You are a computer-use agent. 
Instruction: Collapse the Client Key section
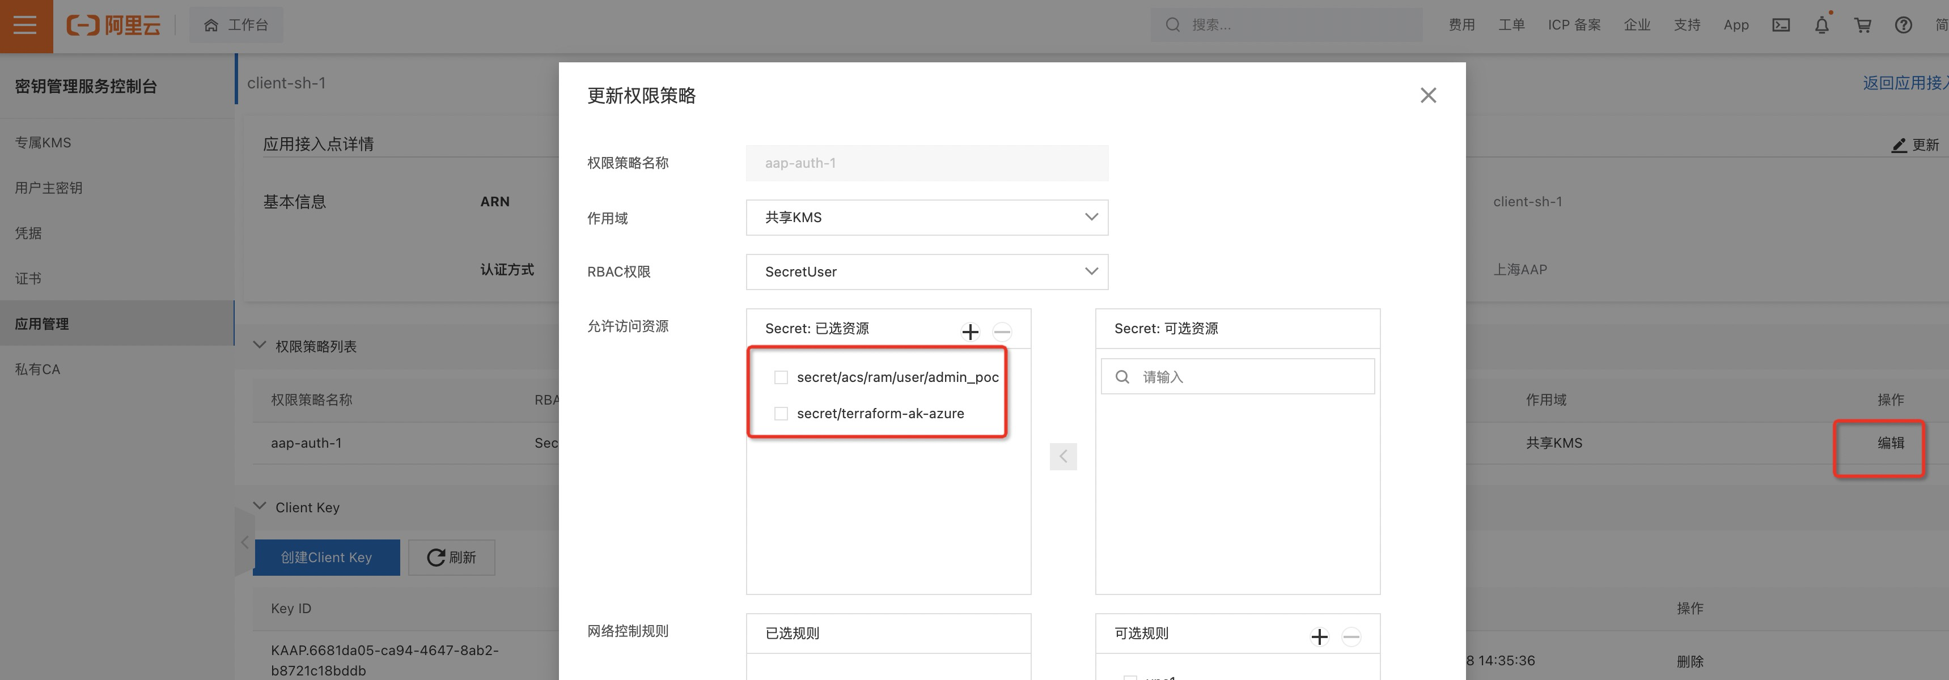(260, 506)
